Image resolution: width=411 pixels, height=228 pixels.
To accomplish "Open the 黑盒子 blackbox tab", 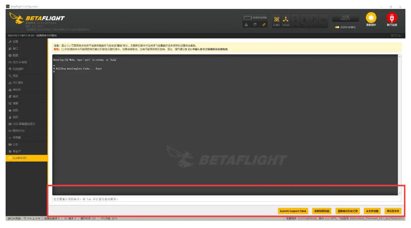I will pyautogui.click(x=26, y=151).
